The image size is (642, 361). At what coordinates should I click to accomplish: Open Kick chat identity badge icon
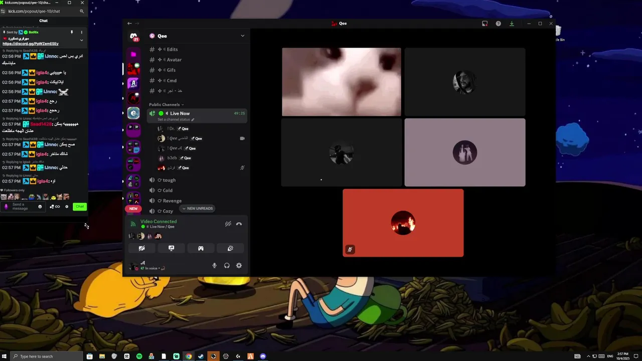coord(6,207)
